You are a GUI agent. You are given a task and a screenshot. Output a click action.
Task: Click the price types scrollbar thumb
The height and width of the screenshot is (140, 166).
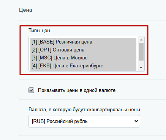(141, 51)
